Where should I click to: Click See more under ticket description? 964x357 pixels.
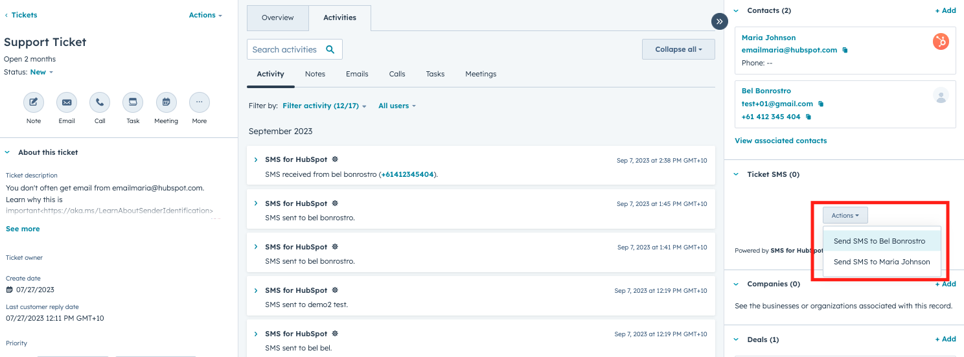(23, 229)
